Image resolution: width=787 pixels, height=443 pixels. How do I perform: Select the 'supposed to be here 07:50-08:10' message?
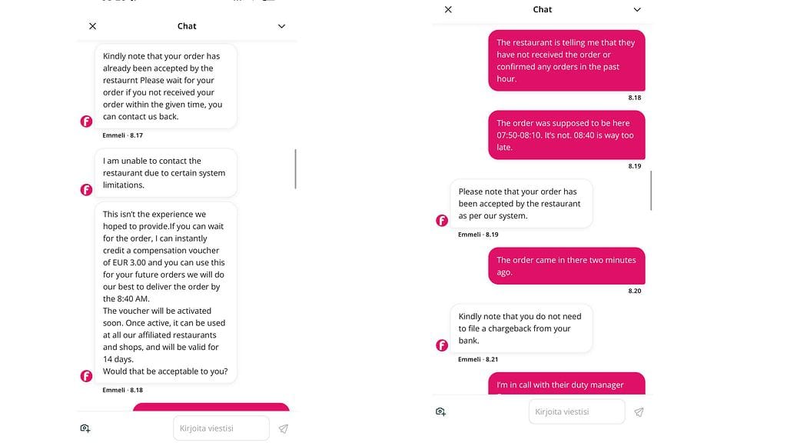[566, 135]
